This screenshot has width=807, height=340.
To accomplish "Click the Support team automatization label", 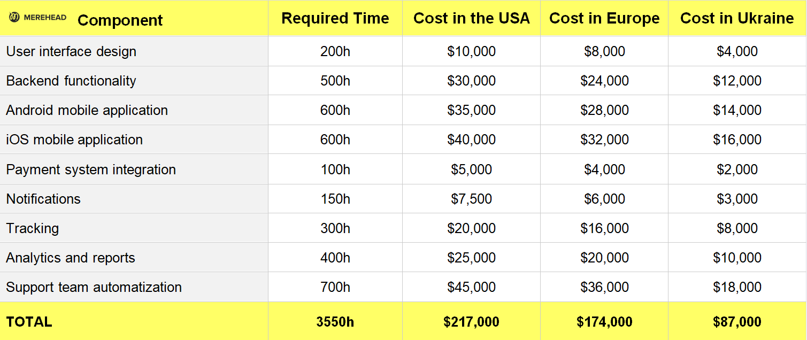I will [94, 287].
